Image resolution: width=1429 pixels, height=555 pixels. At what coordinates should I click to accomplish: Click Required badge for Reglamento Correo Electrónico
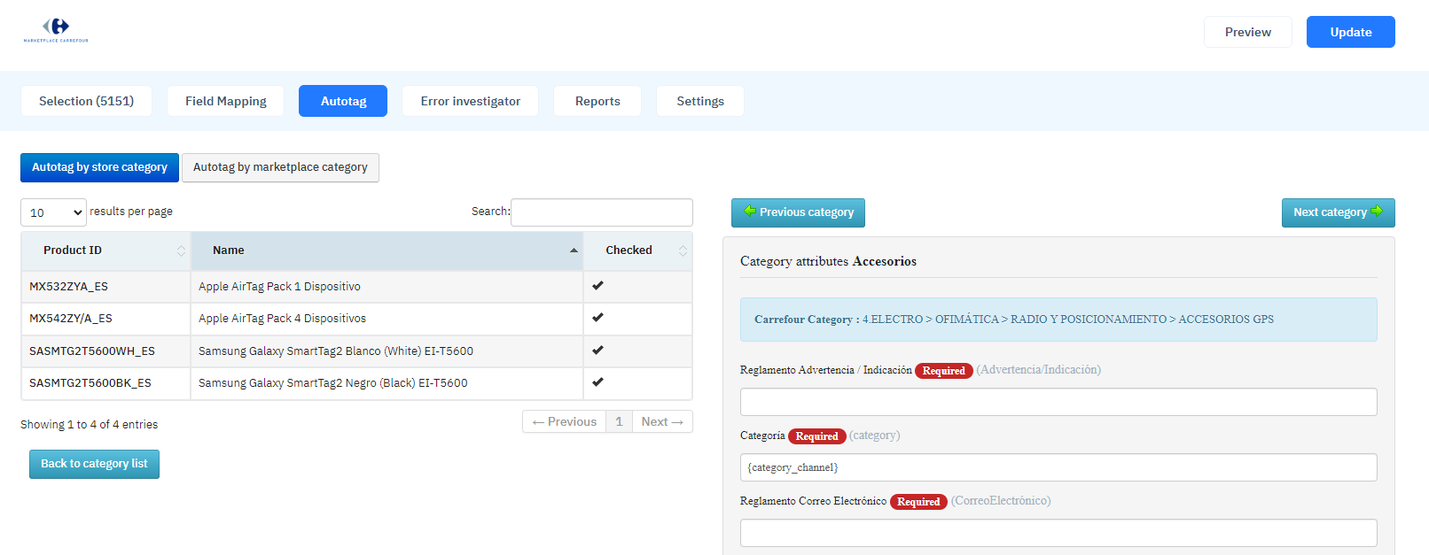point(918,502)
